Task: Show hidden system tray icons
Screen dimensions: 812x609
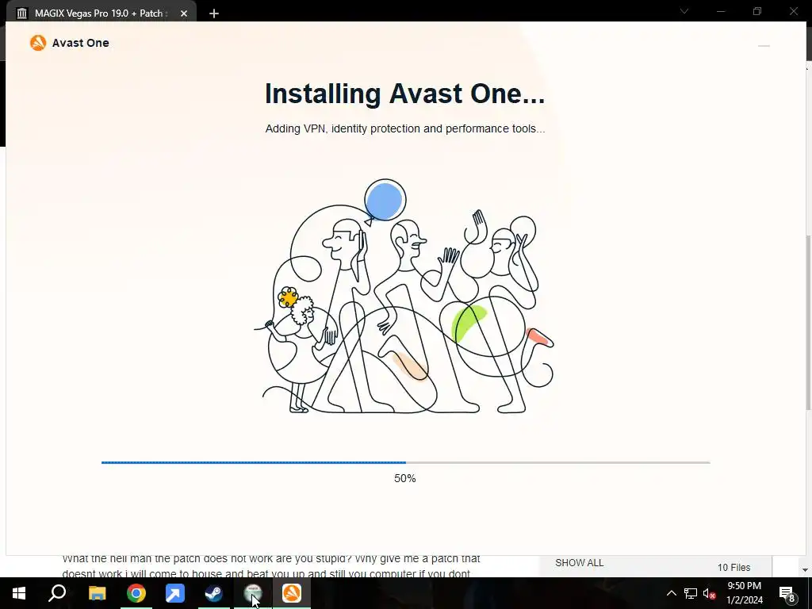Action: tap(671, 593)
